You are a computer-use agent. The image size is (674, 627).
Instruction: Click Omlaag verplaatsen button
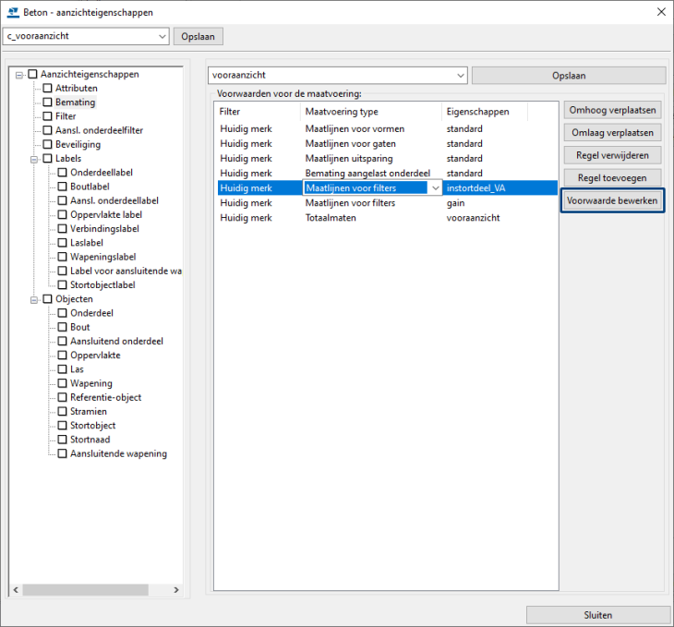click(x=612, y=133)
